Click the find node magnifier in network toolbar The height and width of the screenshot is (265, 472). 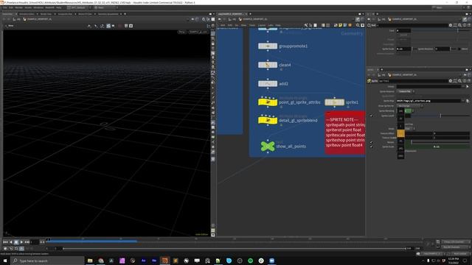click(358, 26)
